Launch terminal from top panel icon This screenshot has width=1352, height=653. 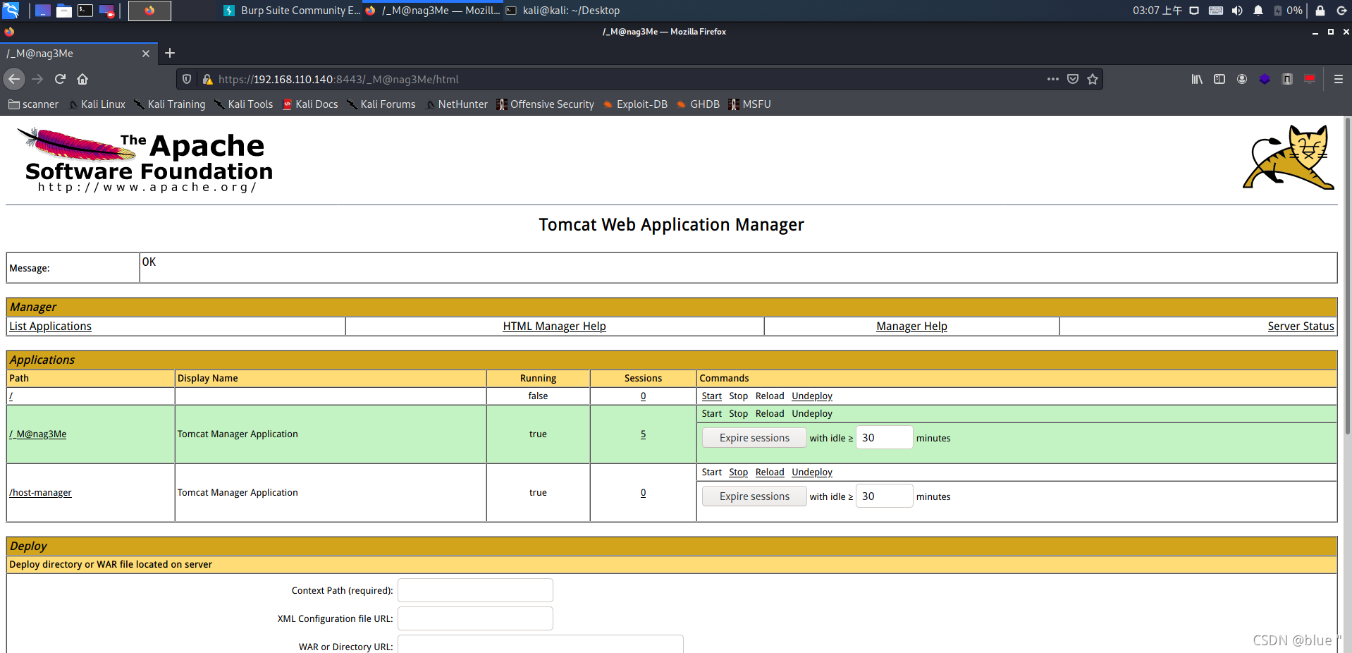point(85,11)
